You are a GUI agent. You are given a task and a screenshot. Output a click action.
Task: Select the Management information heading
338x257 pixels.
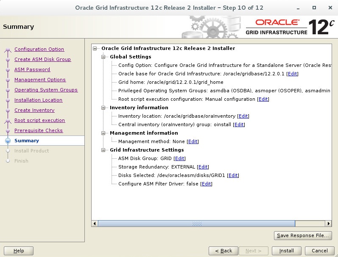(144, 133)
